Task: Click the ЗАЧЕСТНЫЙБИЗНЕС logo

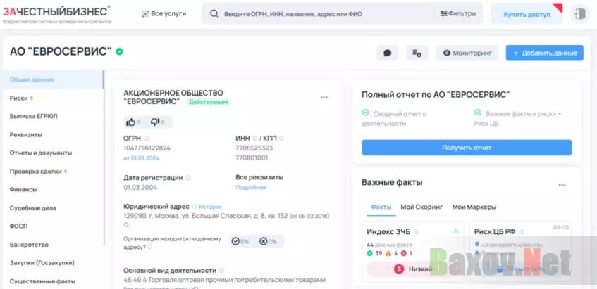Action: coord(57,14)
